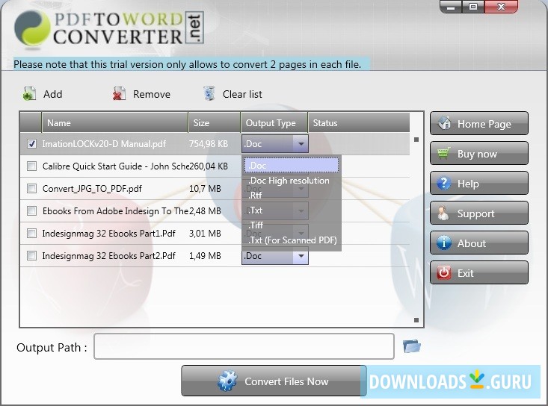Screen dimensions: 548x406
Task: Uncheck the ImationLOCKv20-D Manual.pdf checkbox
Action: [x=32, y=144]
